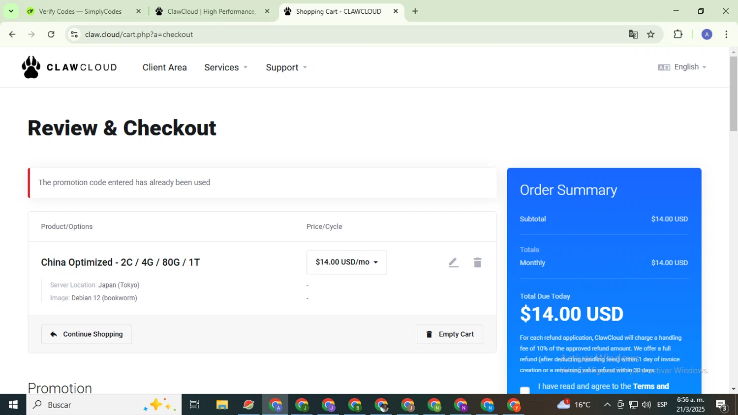Expand the Services menu
Screen dimensions: 738x415
pyautogui.click(x=226, y=67)
